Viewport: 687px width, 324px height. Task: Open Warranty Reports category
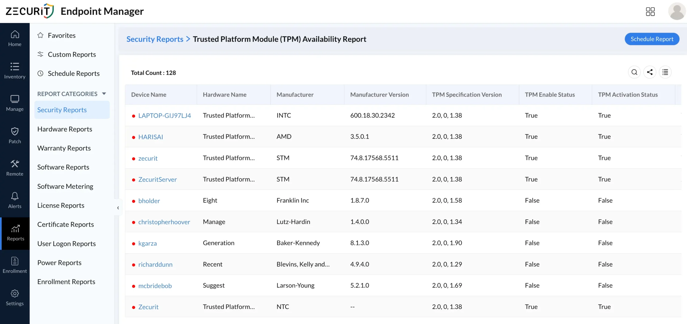pyautogui.click(x=64, y=148)
